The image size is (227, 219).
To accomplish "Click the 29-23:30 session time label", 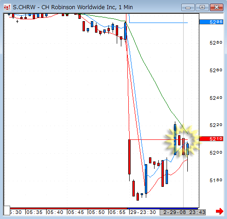I will point(143,212).
